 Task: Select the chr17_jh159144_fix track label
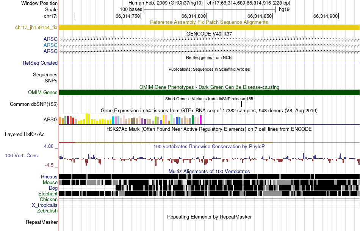click(x=36, y=28)
